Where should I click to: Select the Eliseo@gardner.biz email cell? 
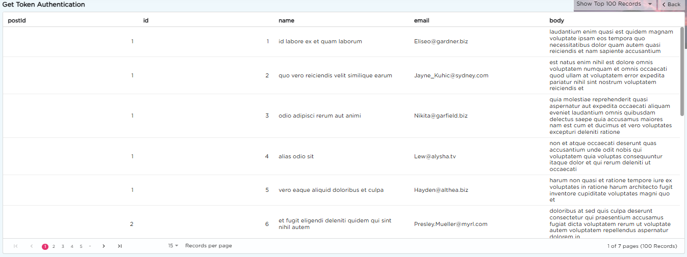click(441, 42)
